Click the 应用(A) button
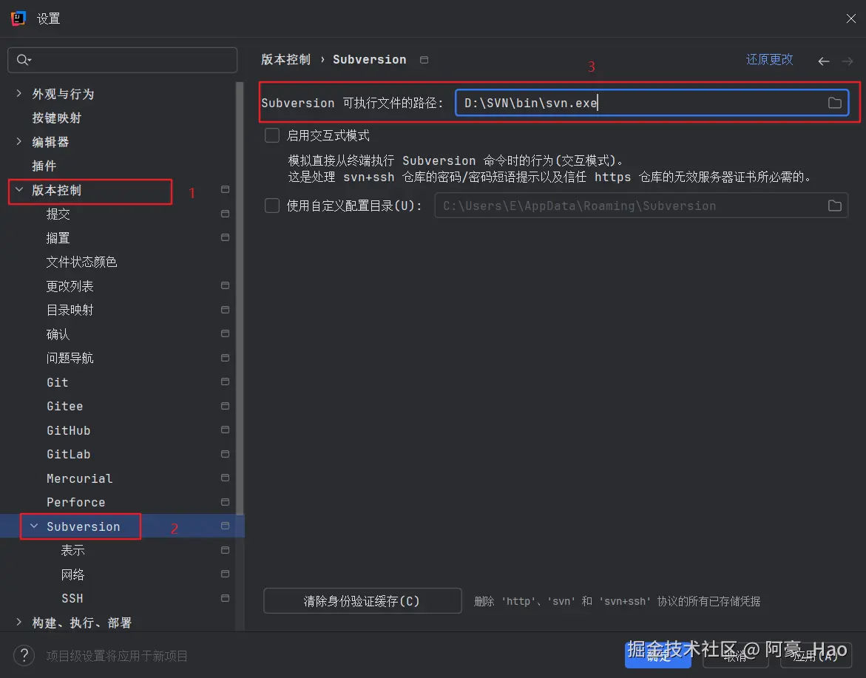Screen dimensions: 866x678 point(815,655)
